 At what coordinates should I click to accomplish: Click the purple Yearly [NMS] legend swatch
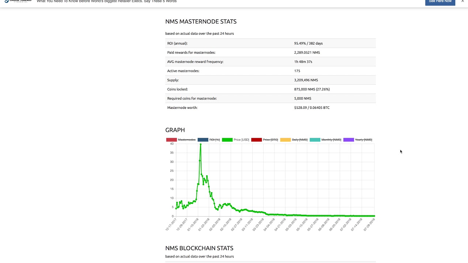pyautogui.click(x=349, y=140)
